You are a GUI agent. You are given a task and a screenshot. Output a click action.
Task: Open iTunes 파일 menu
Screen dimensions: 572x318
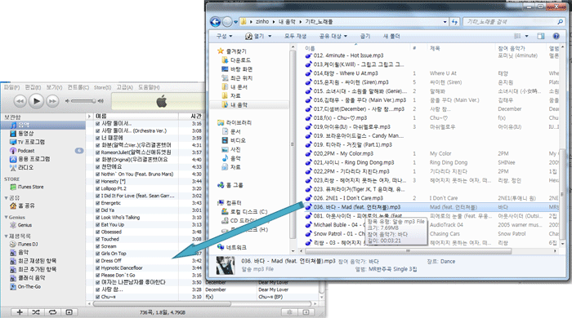tap(11, 87)
